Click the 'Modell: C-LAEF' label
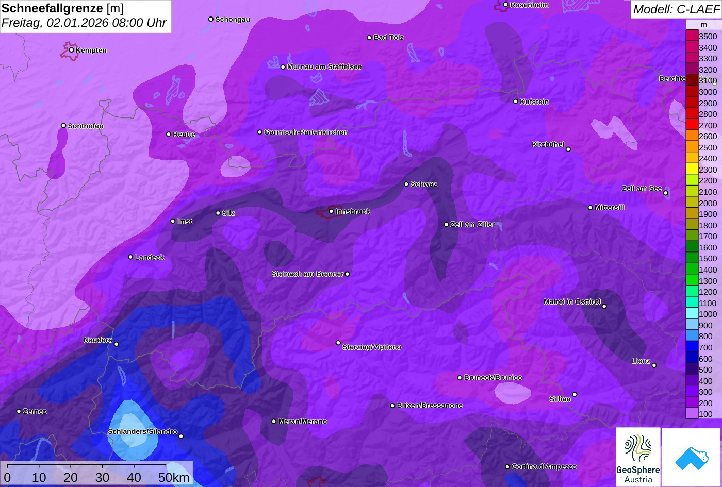This screenshot has height=487, width=722. [676, 9]
